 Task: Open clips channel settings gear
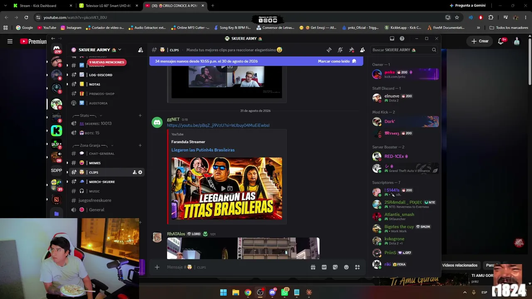click(x=140, y=172)
